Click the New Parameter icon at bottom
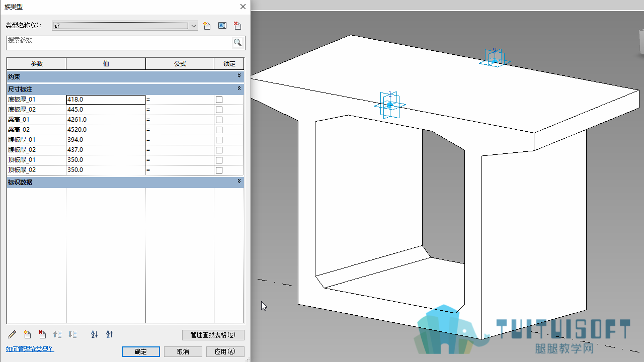Screen dimensions: 644x362 click(28, 334)
